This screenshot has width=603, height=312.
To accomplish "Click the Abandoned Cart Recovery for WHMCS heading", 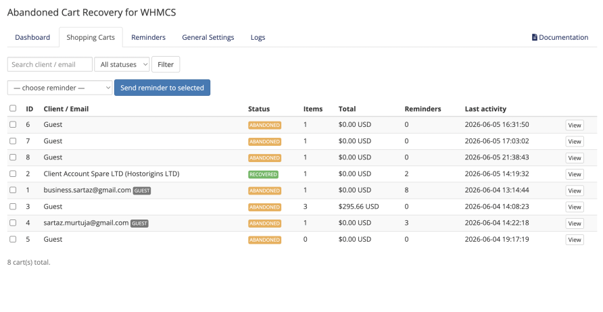I will tap(91, 12).
